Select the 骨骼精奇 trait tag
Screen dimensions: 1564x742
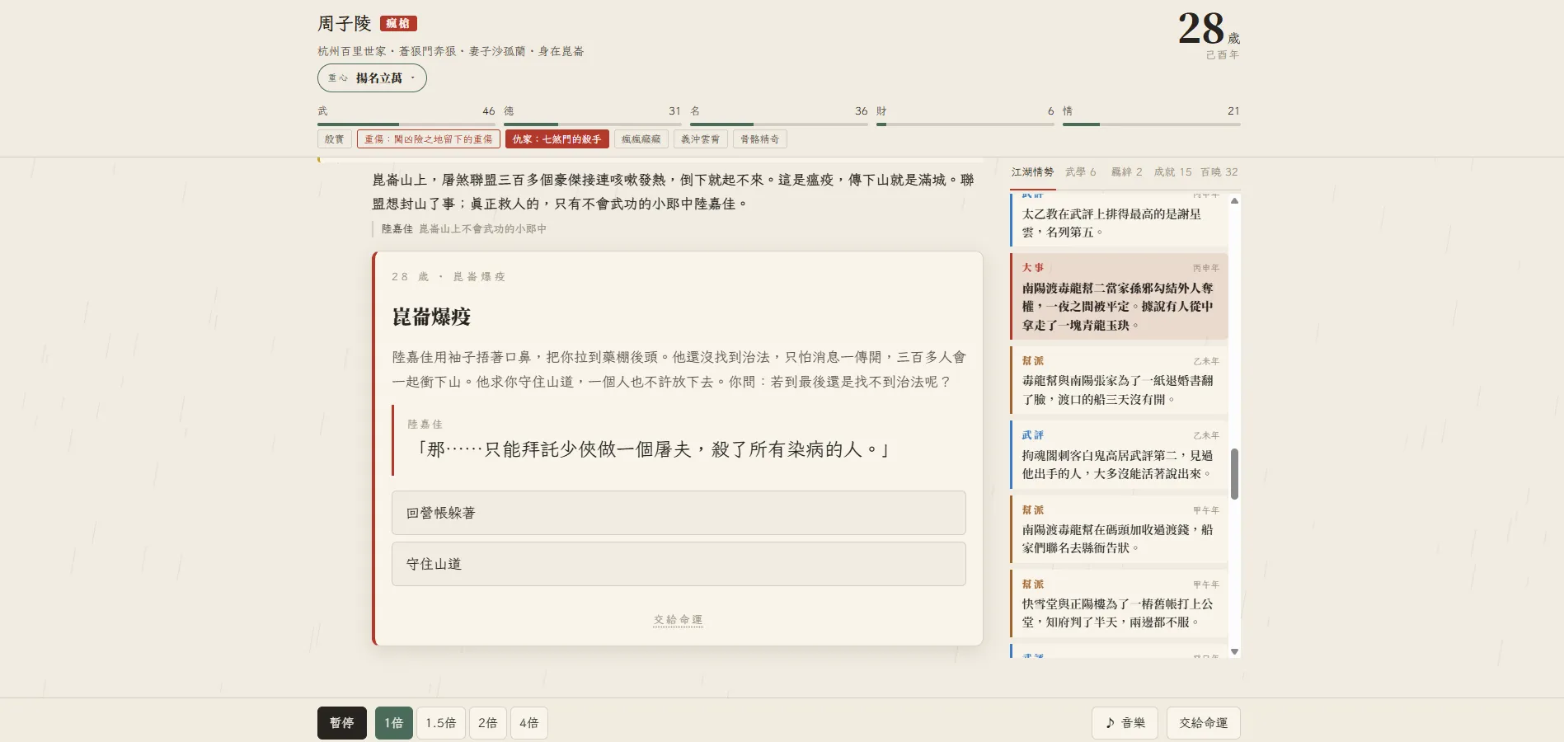point(760,139)
